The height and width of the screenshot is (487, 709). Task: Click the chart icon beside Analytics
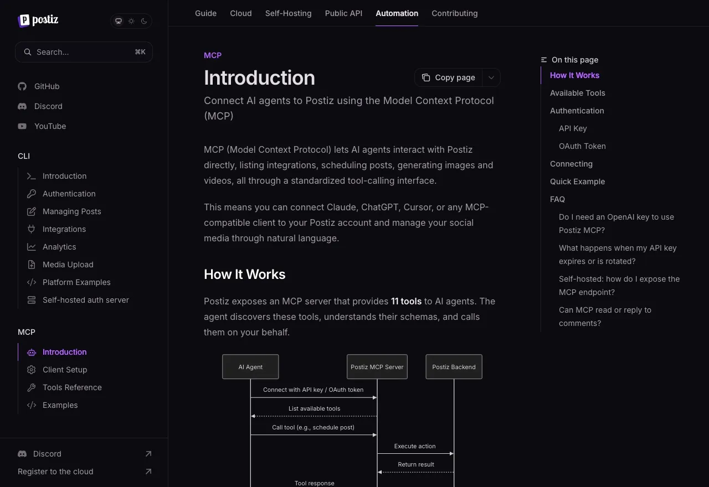tap(32, 247)
